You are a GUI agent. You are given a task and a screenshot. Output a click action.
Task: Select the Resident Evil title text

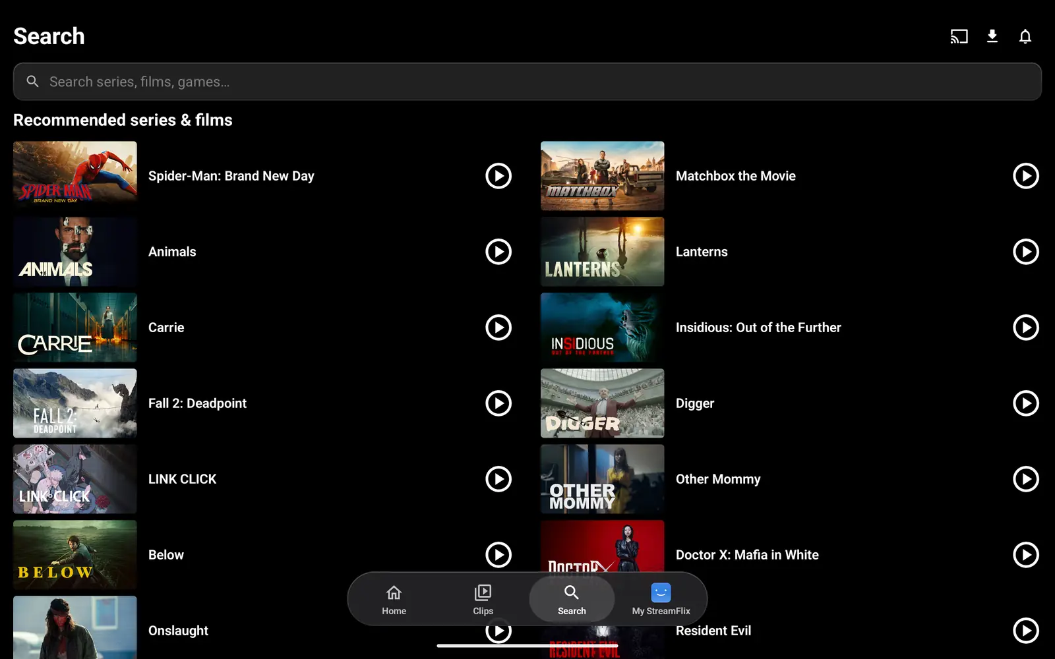tap(713, 631)
